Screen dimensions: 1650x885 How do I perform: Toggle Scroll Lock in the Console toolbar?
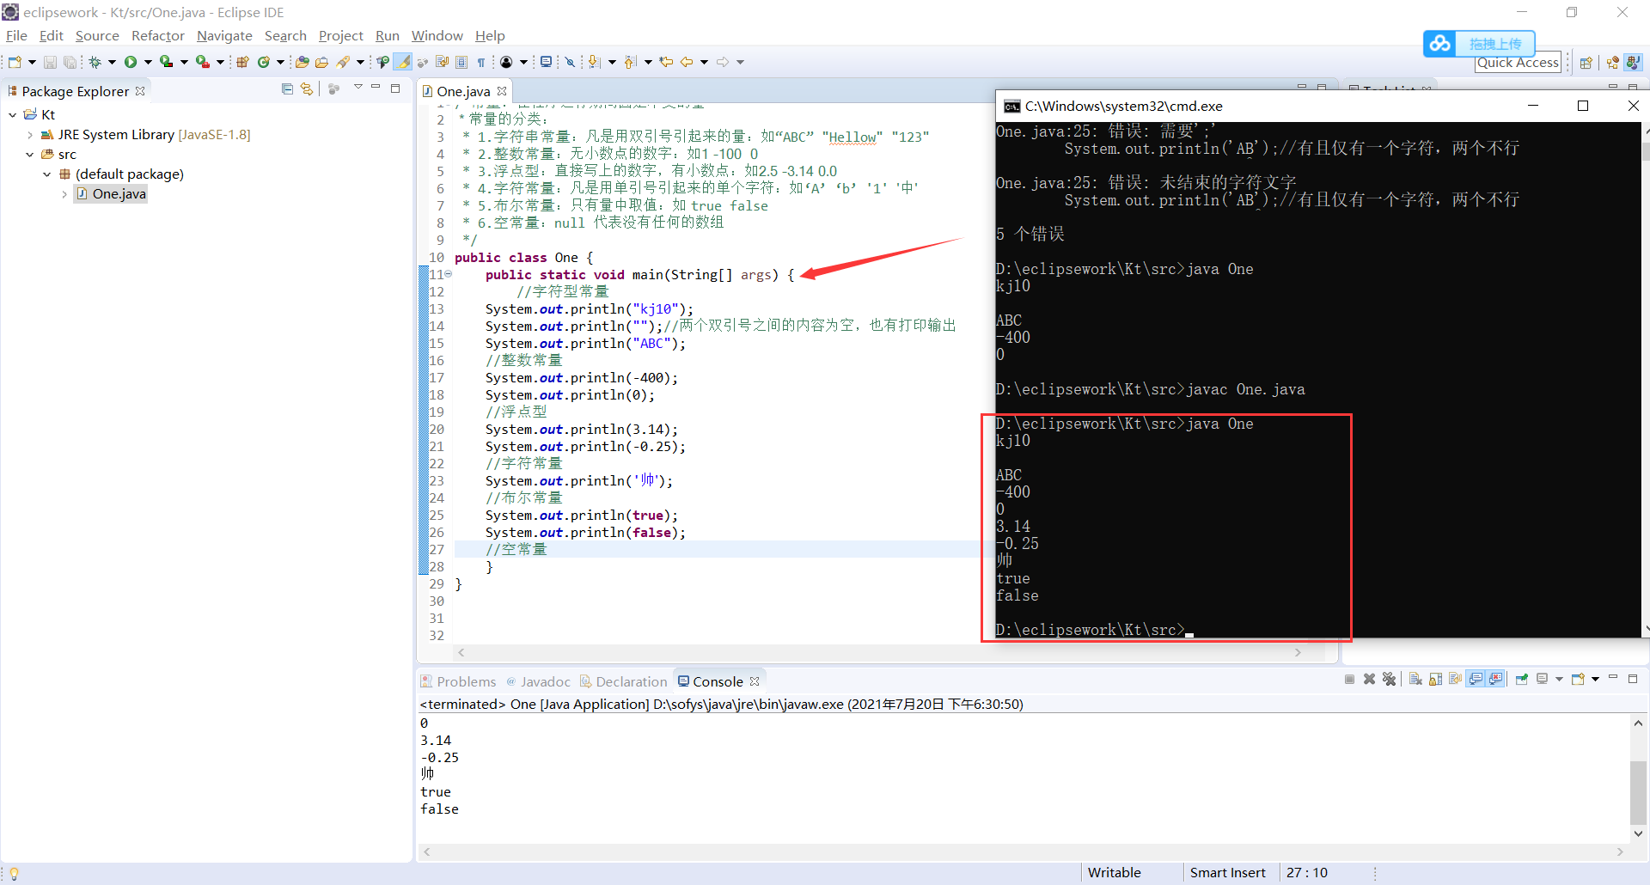coord(1435,680)
